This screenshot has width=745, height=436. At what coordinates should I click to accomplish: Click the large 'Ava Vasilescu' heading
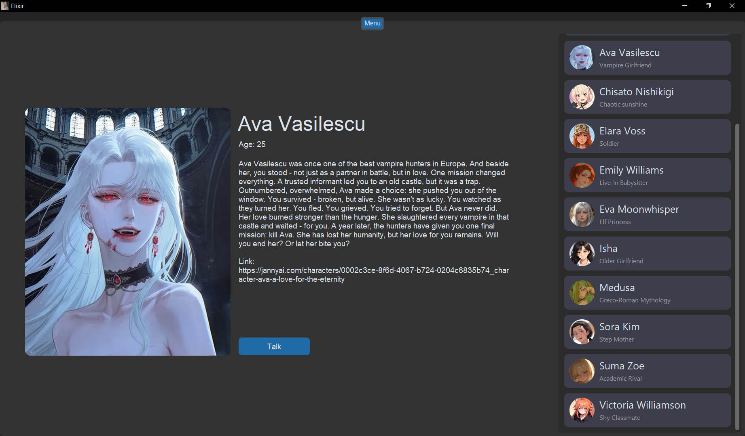(301, 124)
